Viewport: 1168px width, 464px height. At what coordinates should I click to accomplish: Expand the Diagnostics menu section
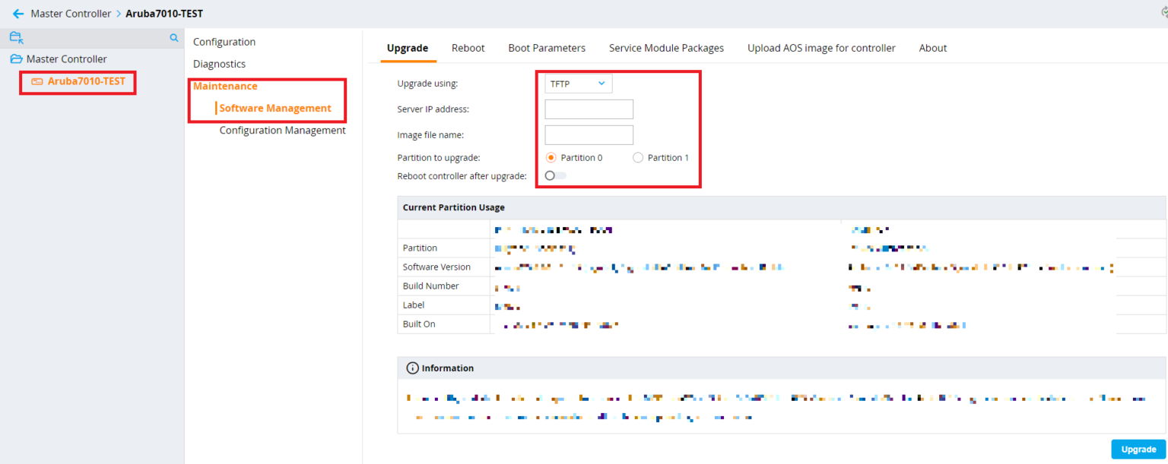click(219, 64)
